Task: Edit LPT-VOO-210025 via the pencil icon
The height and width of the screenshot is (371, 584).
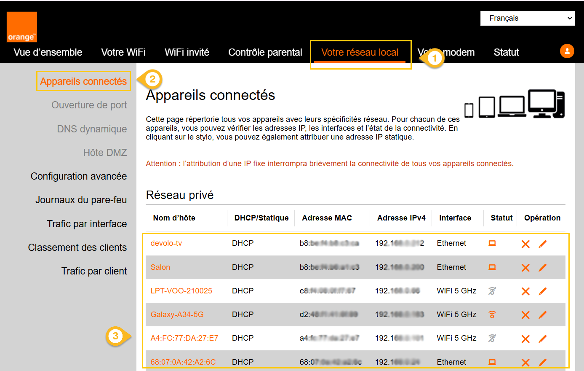Action: pyautogui.click(x=543, y=291)
